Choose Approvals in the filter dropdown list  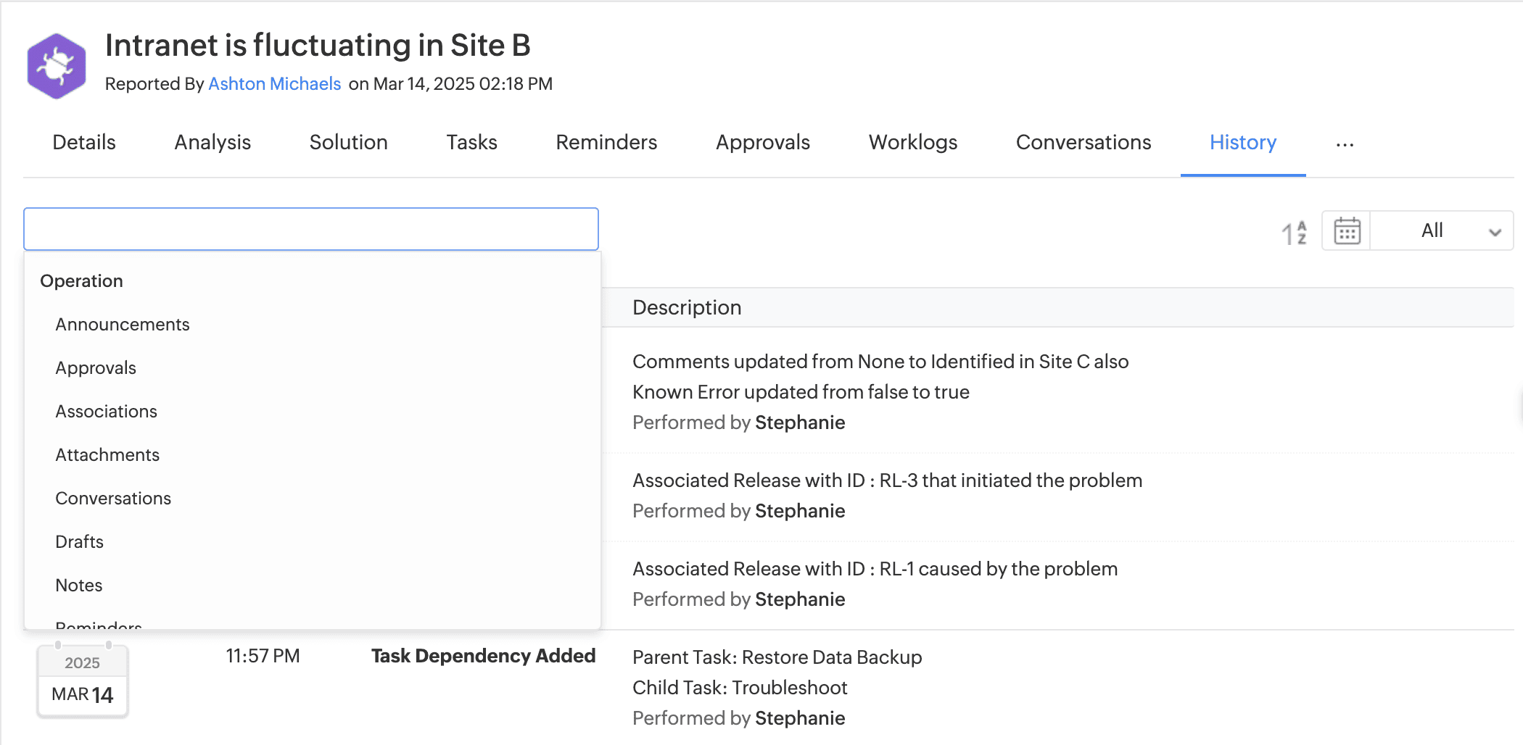pyautogui.click(x=96, y=368)
